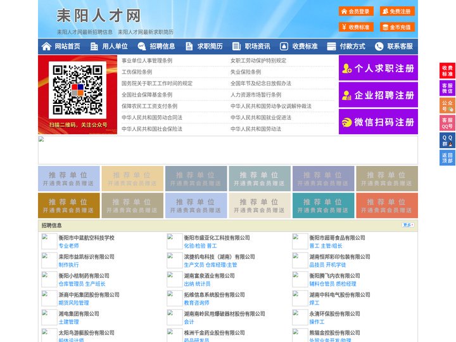456x342 pixels.
Task: Click the document icon beside 求职简历
Action: (189, 46)
